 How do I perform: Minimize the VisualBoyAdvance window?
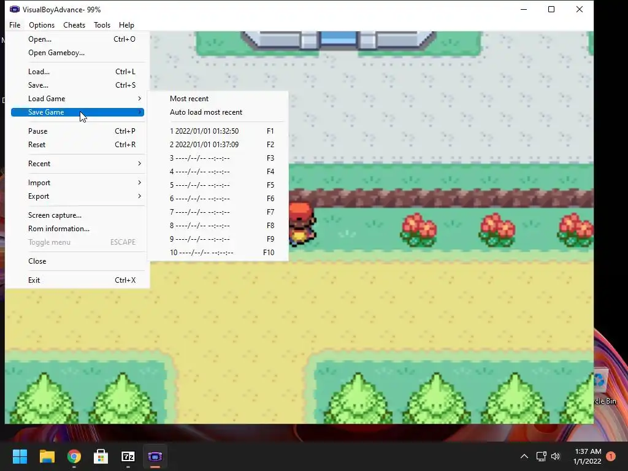tap(524, 9)
